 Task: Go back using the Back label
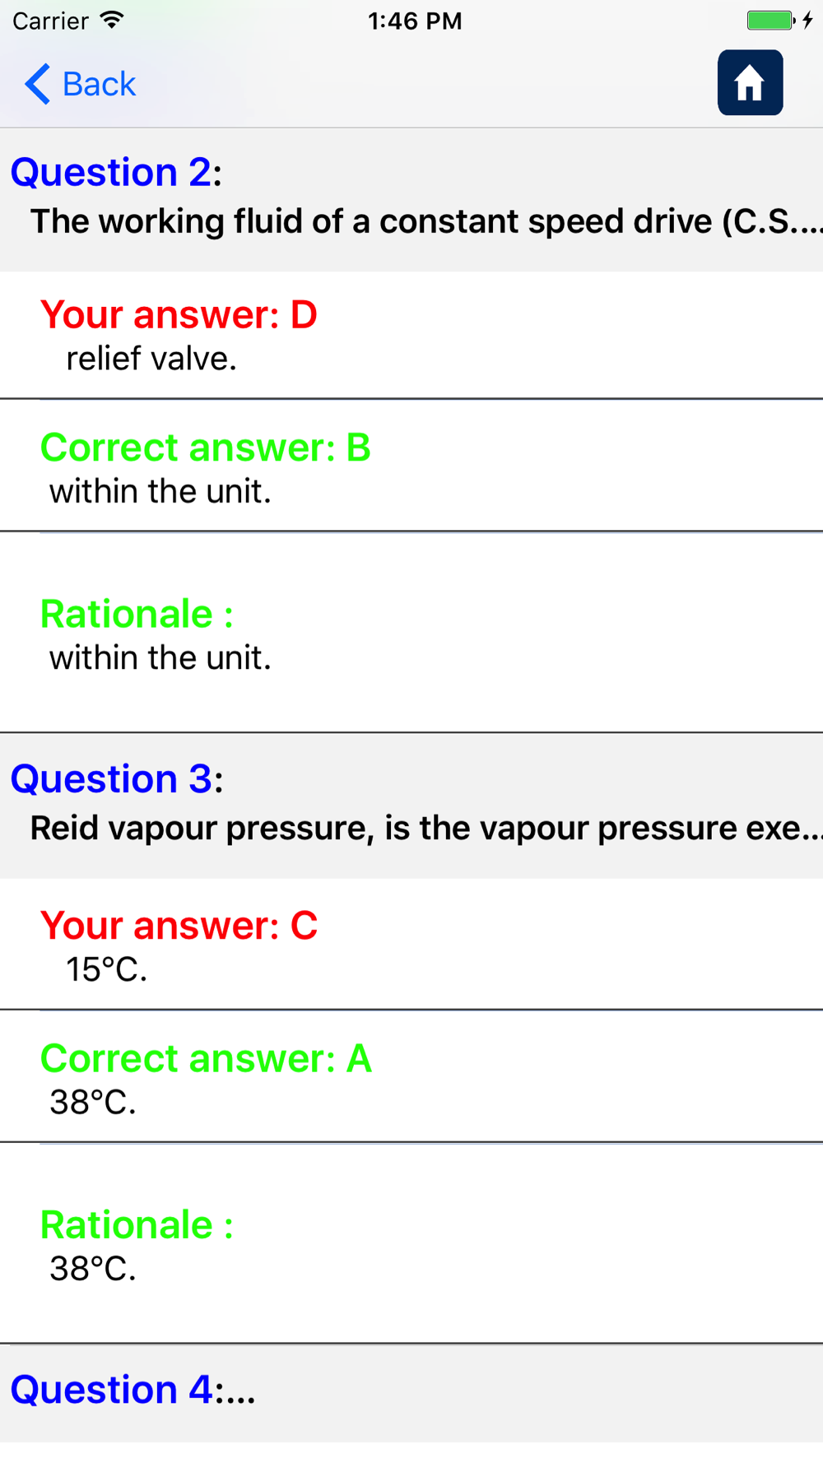tap(99, 84)
